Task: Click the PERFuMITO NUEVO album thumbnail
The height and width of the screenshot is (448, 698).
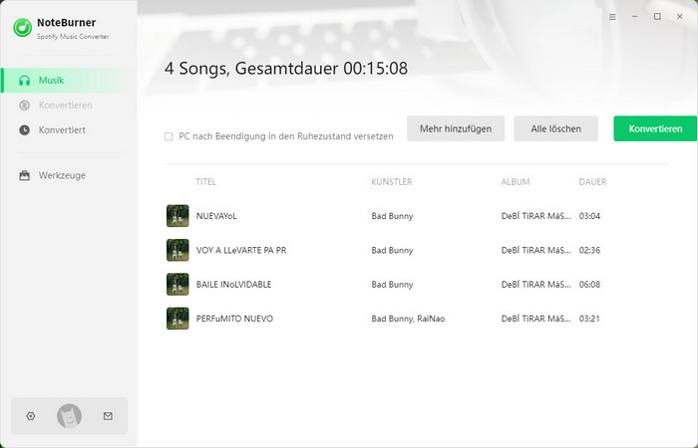Action: pyautogui.click(x=177, y=319)
